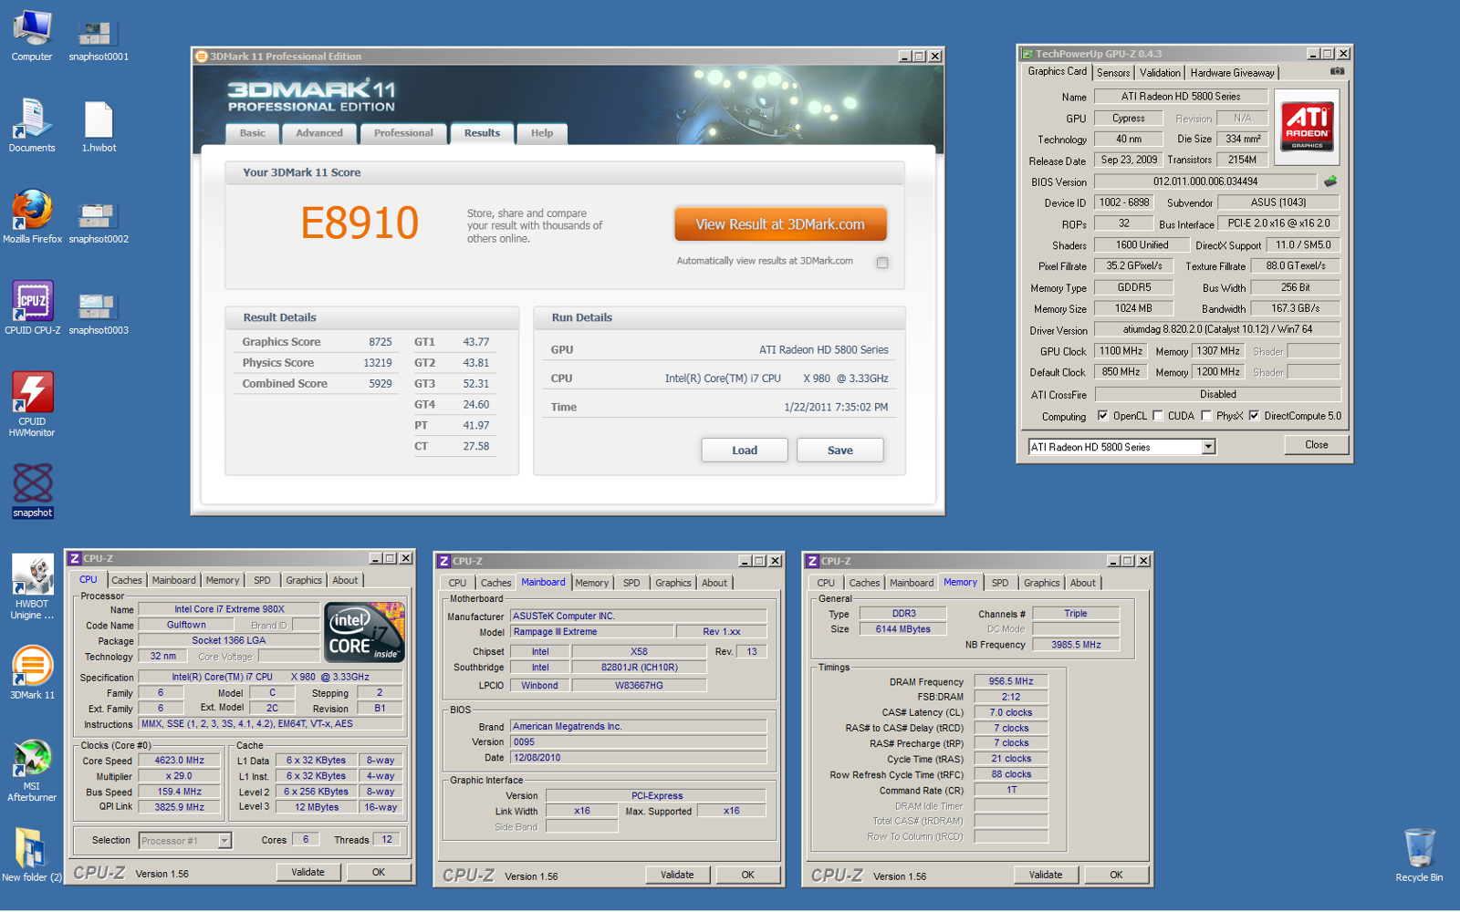
Task: Click GPU Clock 1100 MHz field in GPU-Z
Action: click(x=1121, y=351)
